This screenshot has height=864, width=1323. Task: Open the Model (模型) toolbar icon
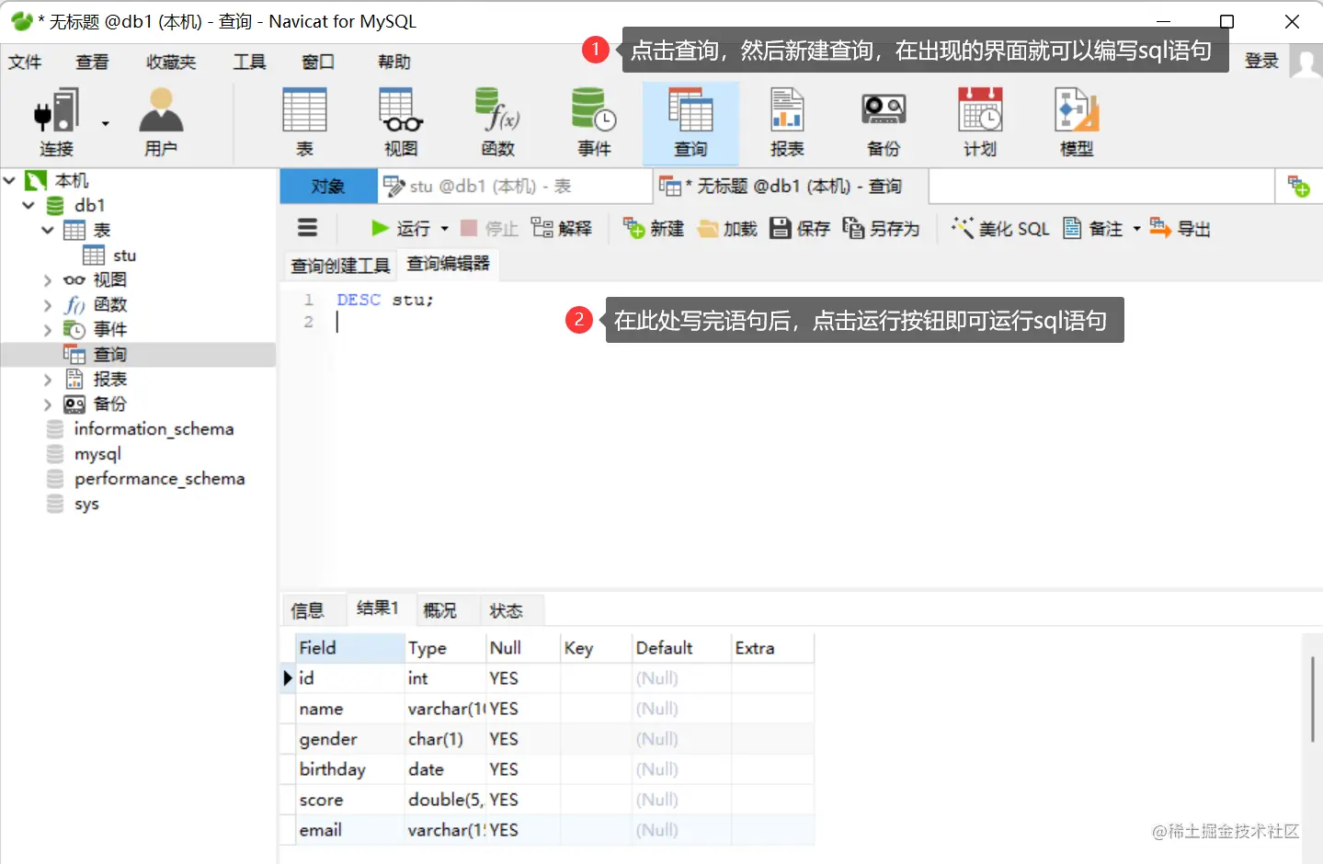point(1077,122)
